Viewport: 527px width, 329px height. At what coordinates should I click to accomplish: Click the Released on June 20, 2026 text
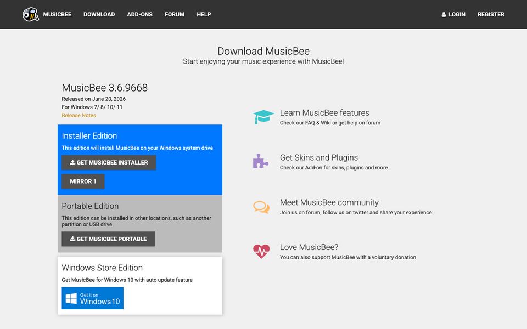pos(93,99)
